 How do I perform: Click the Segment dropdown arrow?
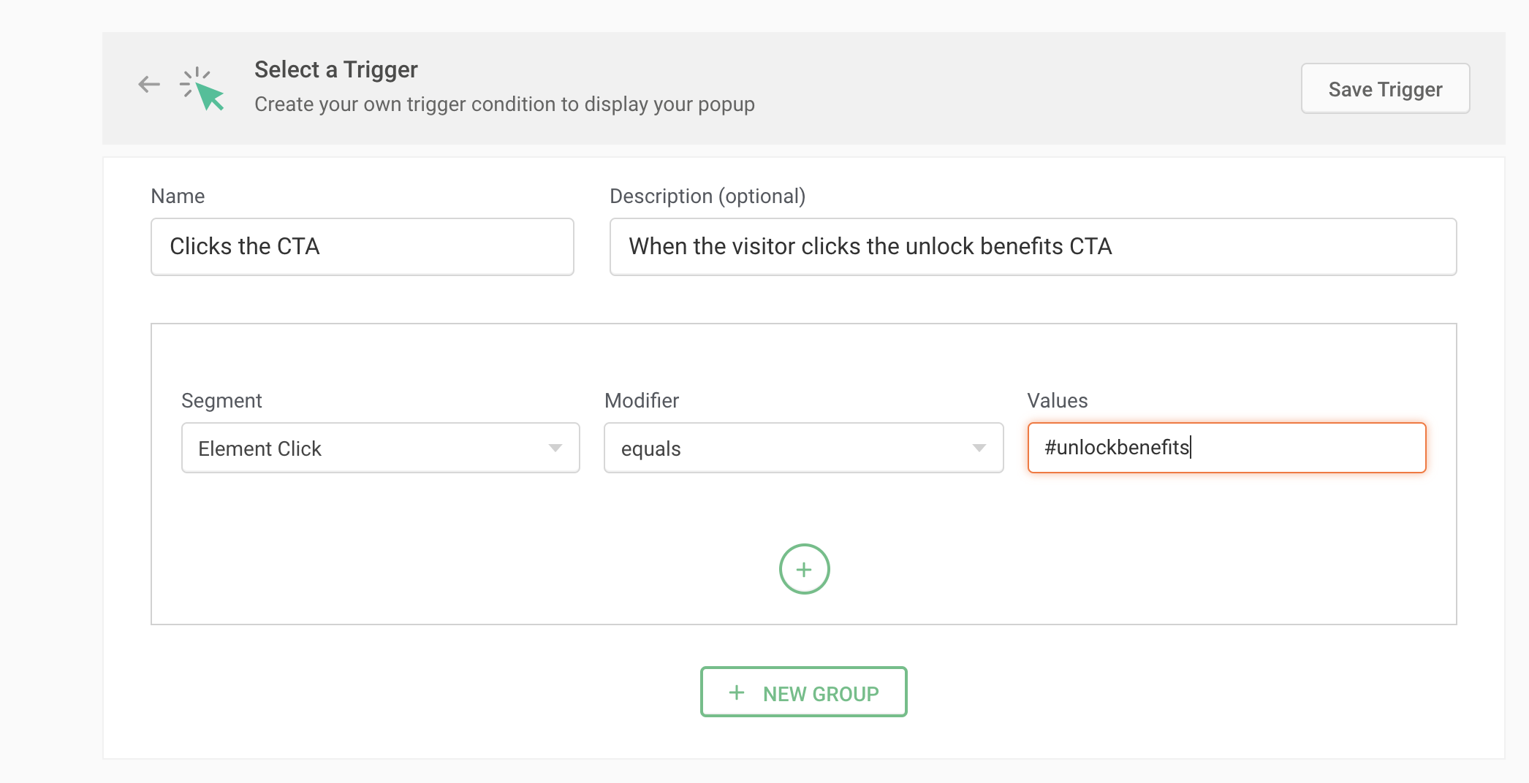[x=555, y=448]
